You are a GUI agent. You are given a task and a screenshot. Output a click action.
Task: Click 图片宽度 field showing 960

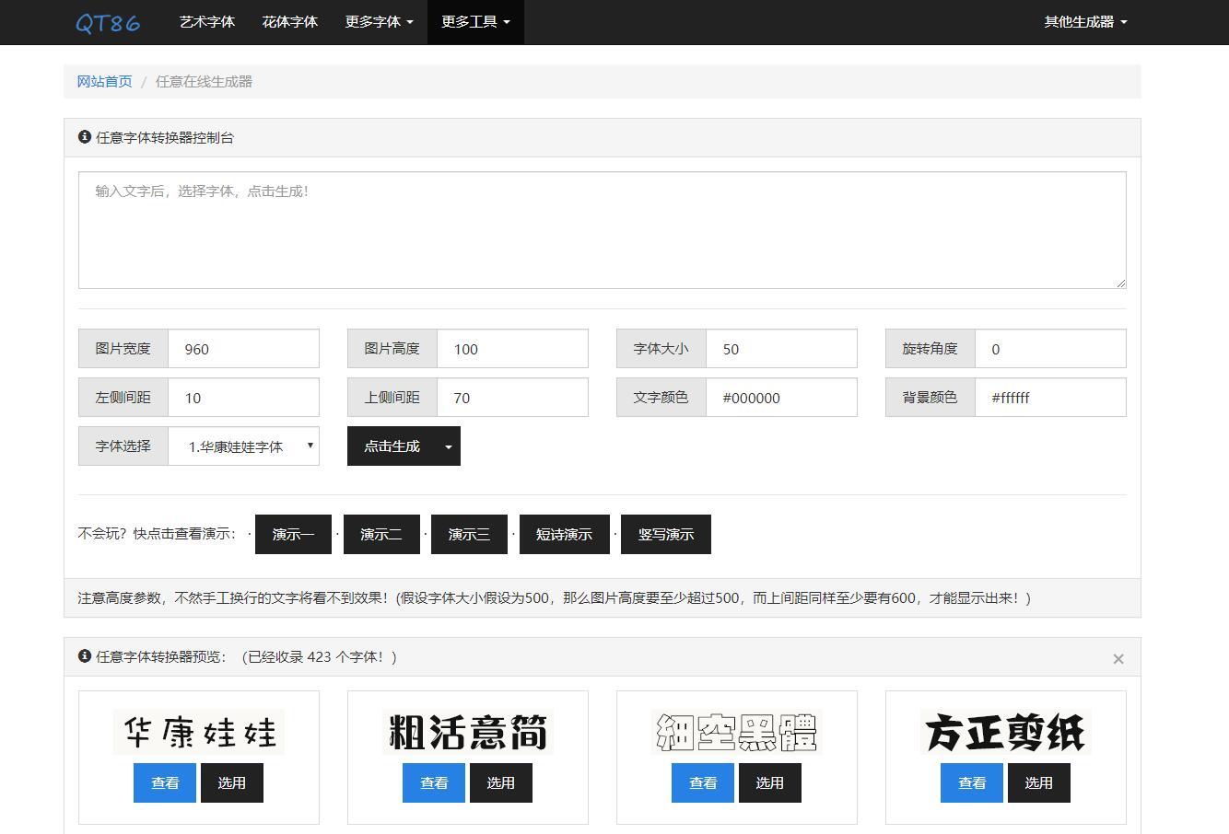pyautogui.click(x=244, y=349)
